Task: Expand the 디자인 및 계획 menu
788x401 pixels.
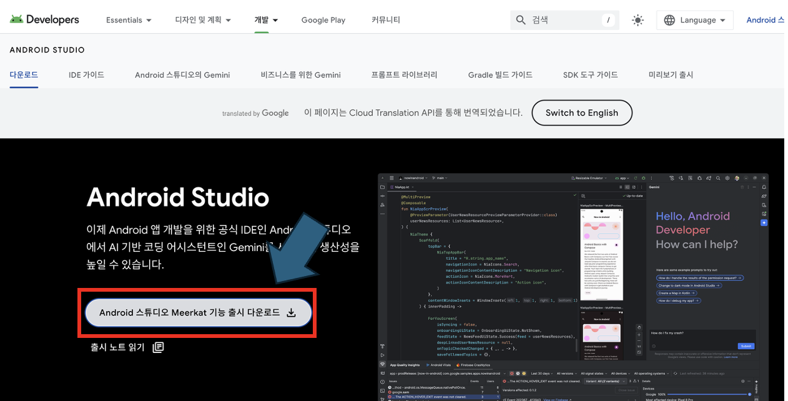Action: 203,20
